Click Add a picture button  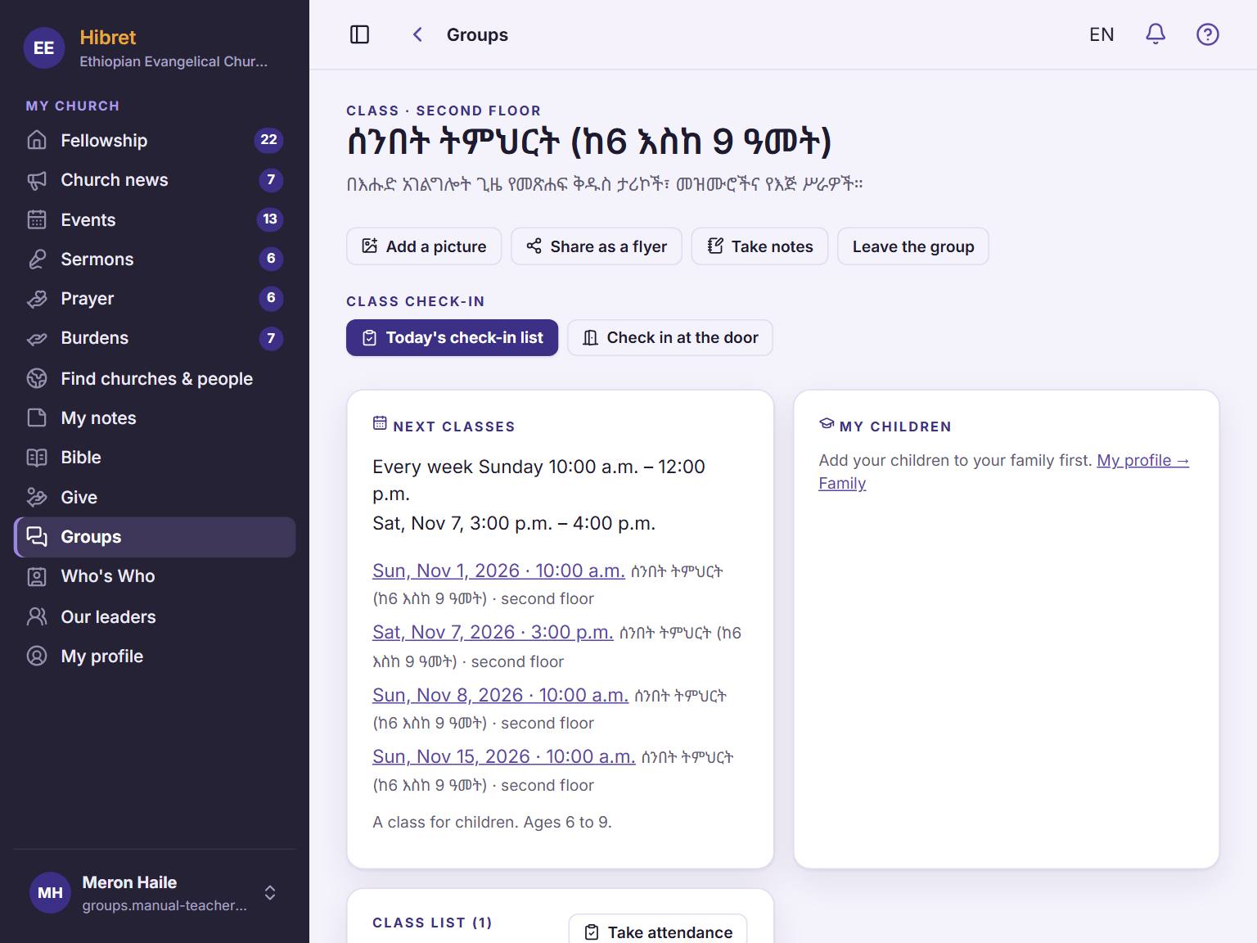click(424, 246)
